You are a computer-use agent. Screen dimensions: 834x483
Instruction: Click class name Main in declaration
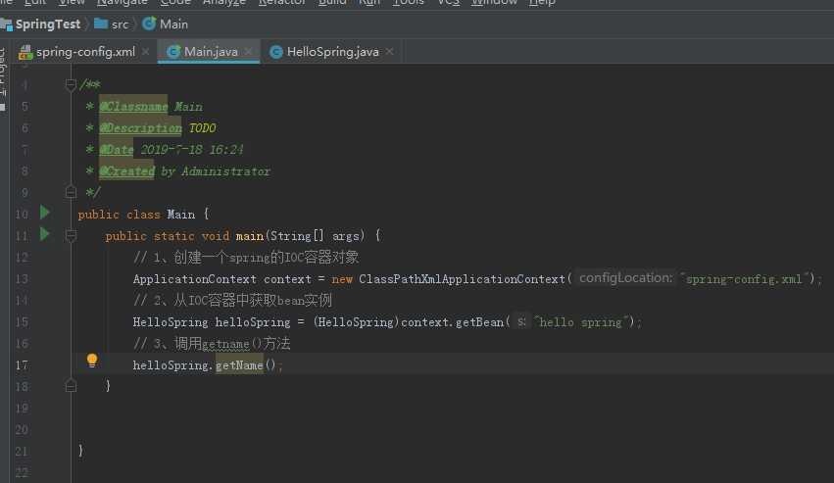(x=181, y=215)
